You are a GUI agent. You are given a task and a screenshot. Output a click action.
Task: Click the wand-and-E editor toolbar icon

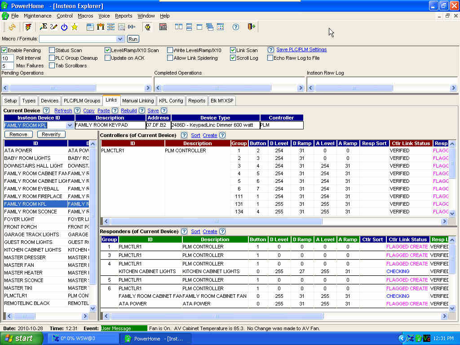(44, 27)
